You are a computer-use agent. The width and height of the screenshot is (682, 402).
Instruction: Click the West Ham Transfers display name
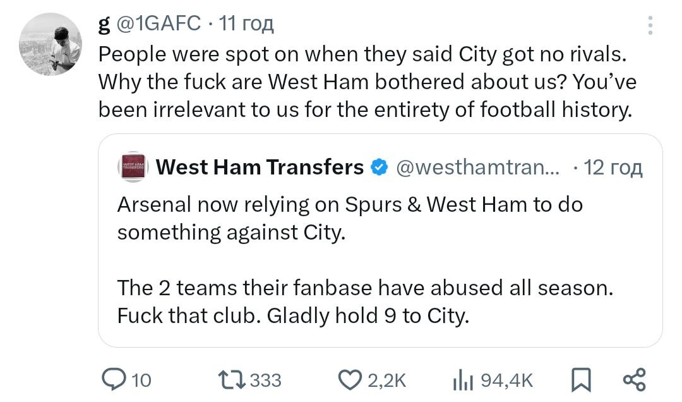coord(260,167)
